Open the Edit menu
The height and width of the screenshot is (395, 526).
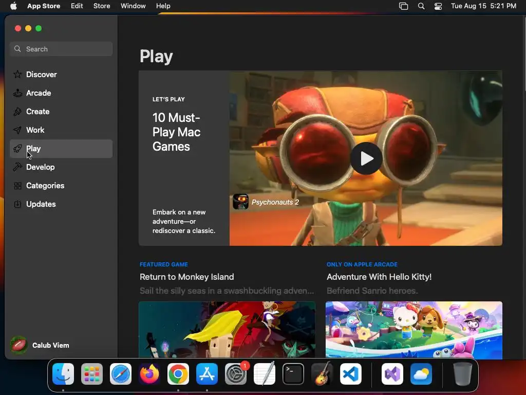tap(77, 6)
